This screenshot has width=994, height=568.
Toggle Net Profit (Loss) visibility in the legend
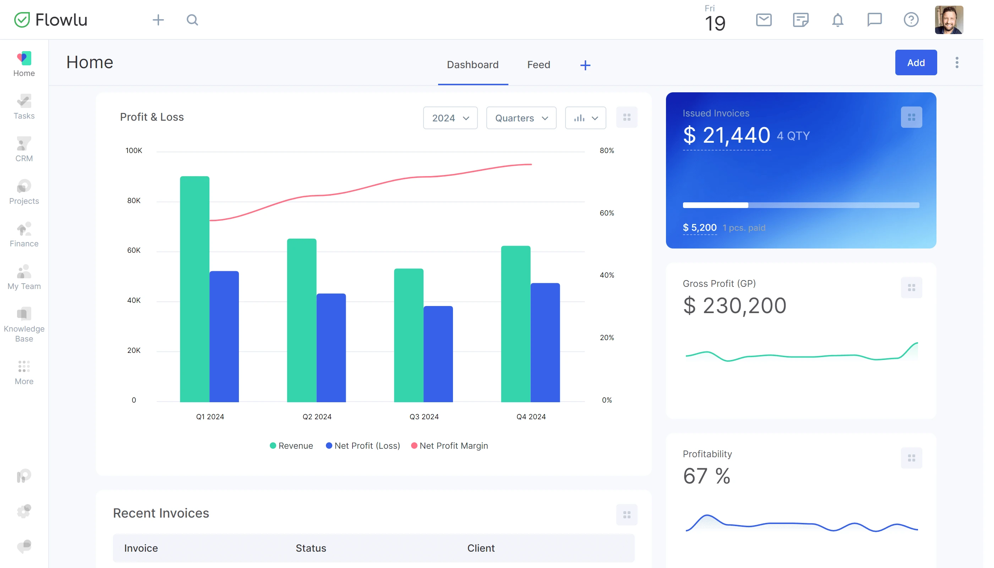click(363, 445)
